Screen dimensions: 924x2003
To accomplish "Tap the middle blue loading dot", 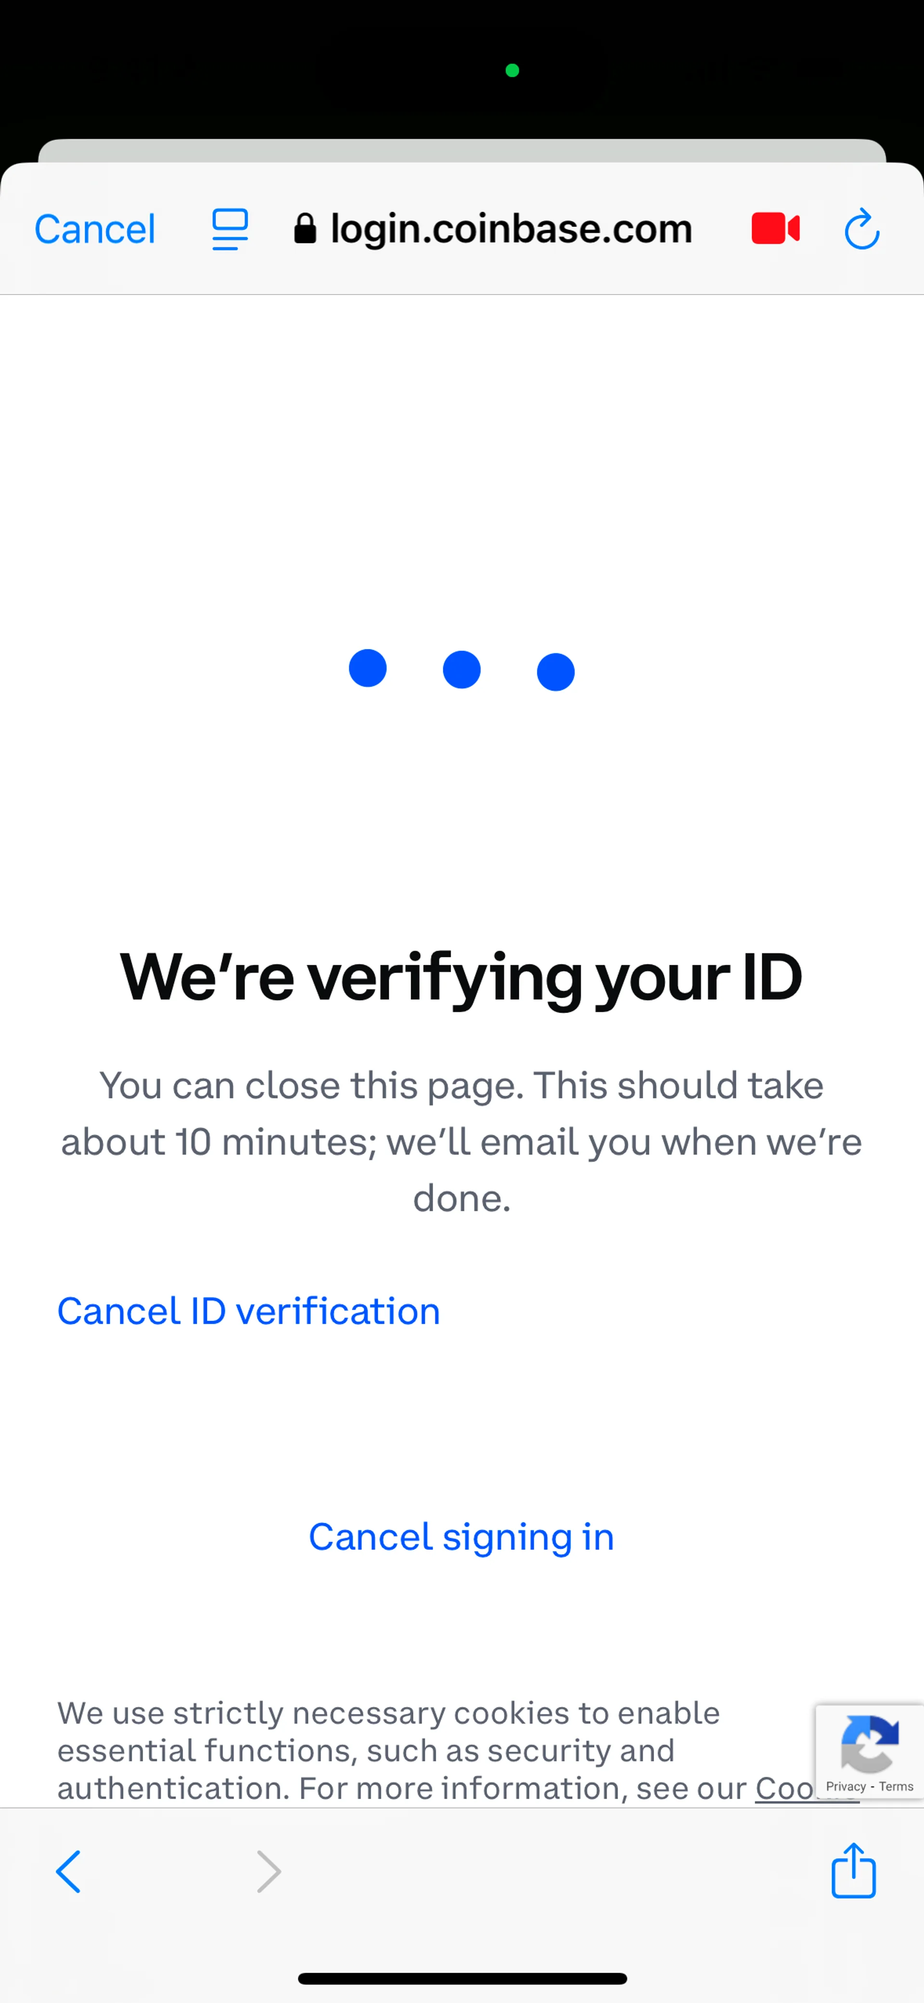I will [x=461, y=669].
